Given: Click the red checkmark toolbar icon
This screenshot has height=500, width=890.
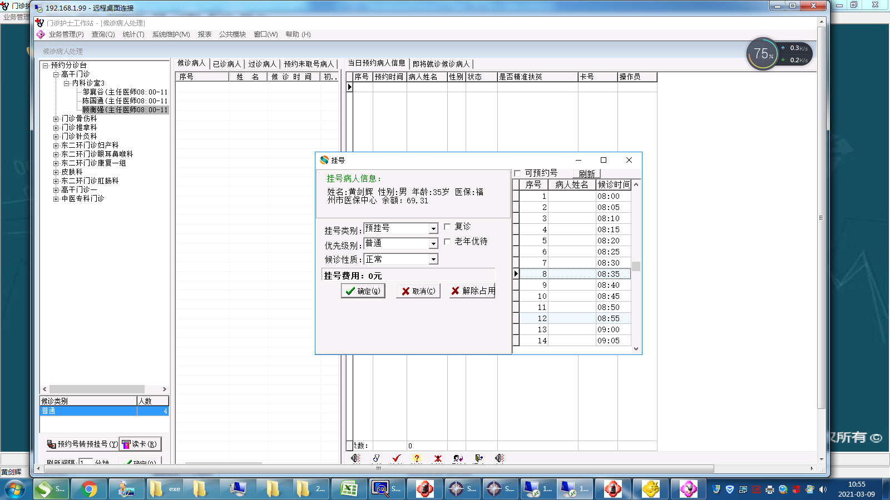Looking at the screenshot, I should tap(396, 458).
